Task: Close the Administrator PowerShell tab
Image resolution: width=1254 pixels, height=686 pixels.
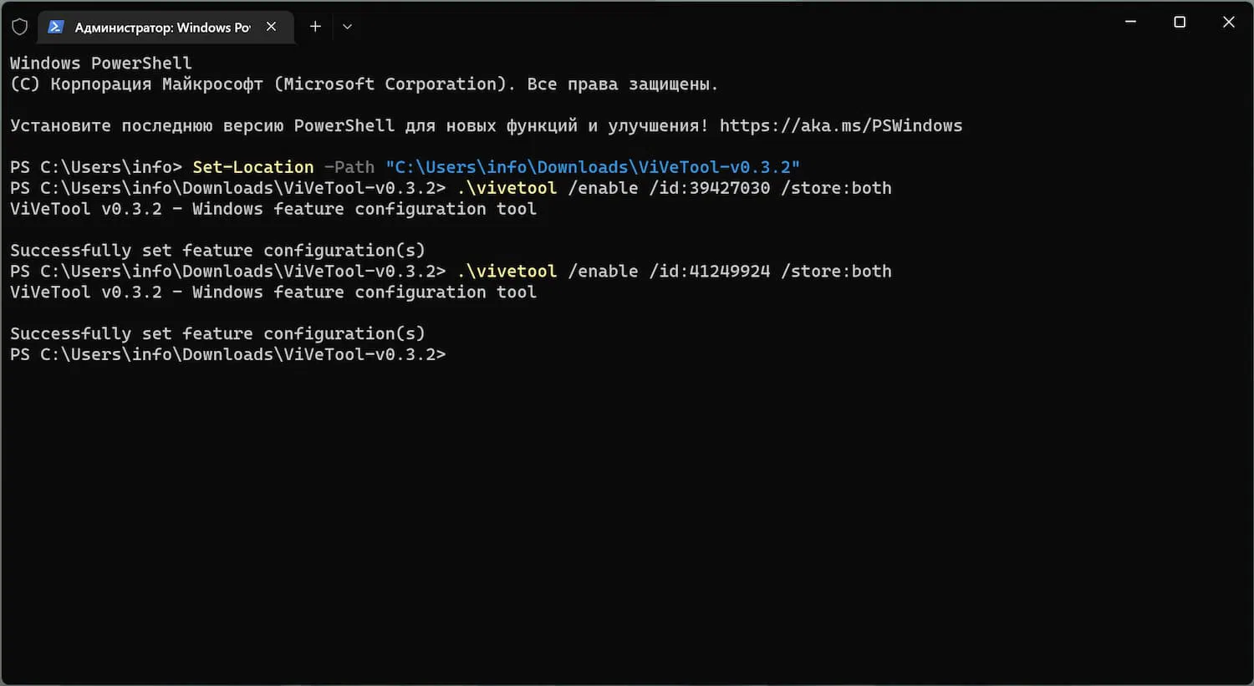Action: pyautogui.click(x=271, y=27)
